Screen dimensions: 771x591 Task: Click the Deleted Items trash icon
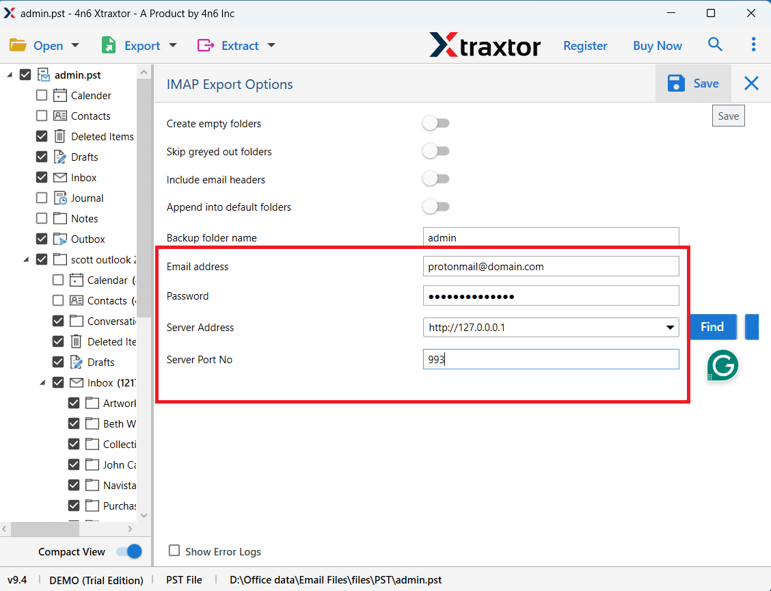[x=60, y=137]
